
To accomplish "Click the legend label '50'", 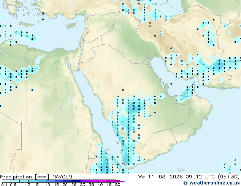I will (117, 184).
